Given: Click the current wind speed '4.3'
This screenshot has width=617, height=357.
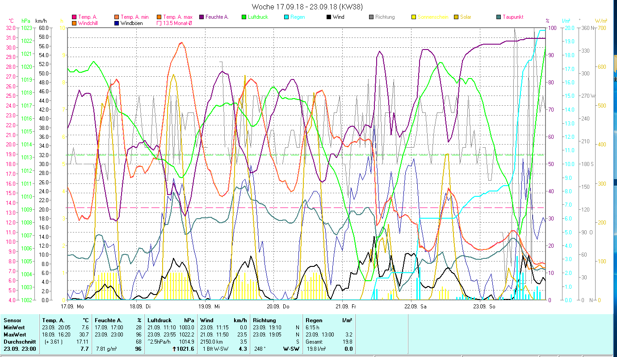Looking at the screenshot, I should coord(243,349).
